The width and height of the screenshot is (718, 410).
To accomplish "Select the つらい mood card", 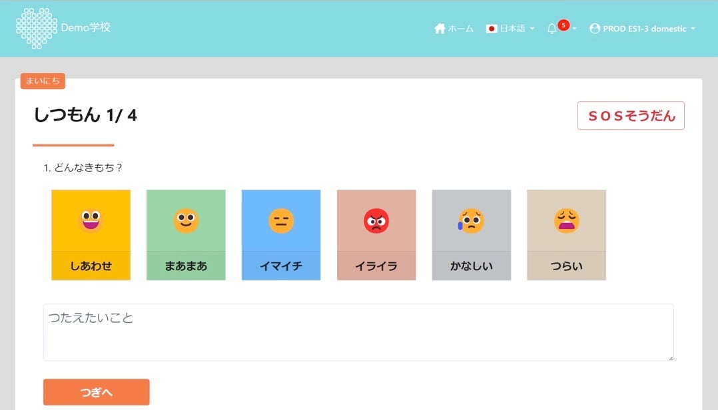I will pyautogui.click(x=566, y=234).
